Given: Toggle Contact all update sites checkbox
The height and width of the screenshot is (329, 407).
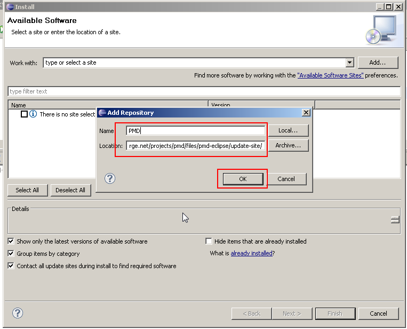Looking at the screenshot, I should click(11, 266).
